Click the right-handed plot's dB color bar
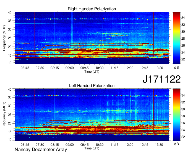The image size is (188, 153). (176, 38)
